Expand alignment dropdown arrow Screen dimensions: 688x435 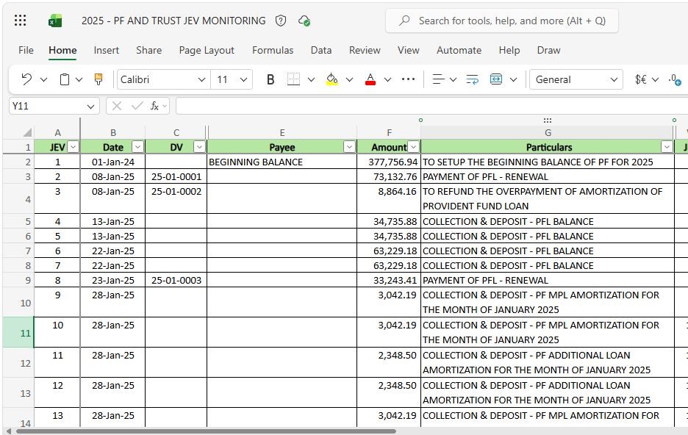tap(454, 79)
